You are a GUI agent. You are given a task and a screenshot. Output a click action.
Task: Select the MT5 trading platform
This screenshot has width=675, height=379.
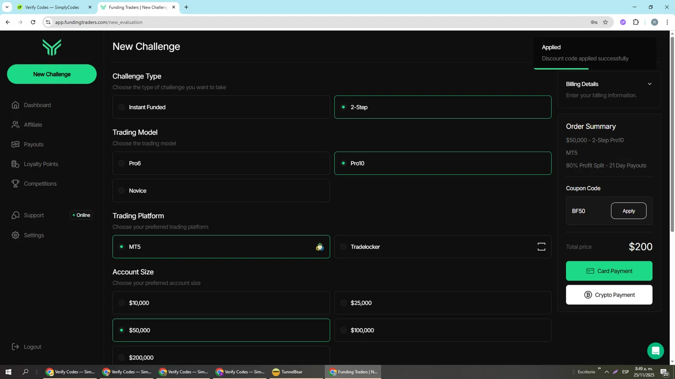pyautogui.click(x=221, y=247)
